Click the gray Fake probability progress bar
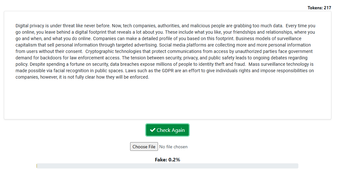Image resolution: width=341 pixels, height=172 pixels. click(x=167, y=166)
